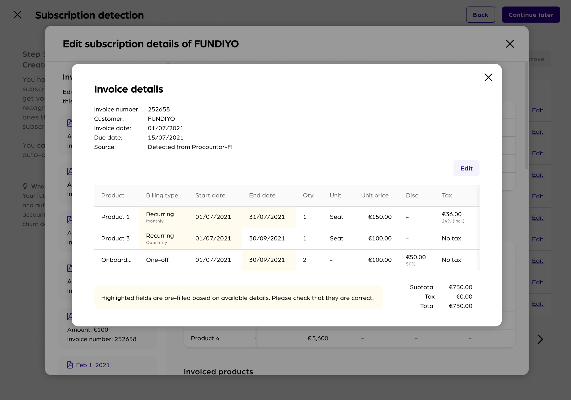Click the due date 15/07/2021
The width and height of the screenshot is (571, 400).
(166, 138)
